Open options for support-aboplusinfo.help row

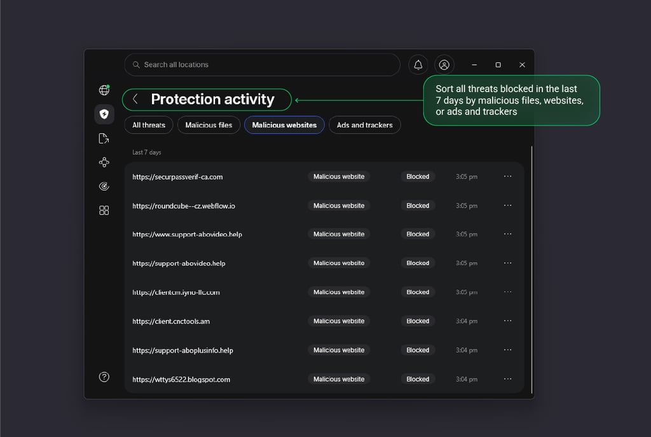[x=508, y=351]
